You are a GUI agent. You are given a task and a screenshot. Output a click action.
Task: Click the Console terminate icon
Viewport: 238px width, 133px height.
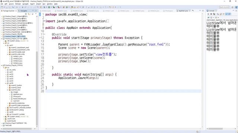click(x=208, y=14)
